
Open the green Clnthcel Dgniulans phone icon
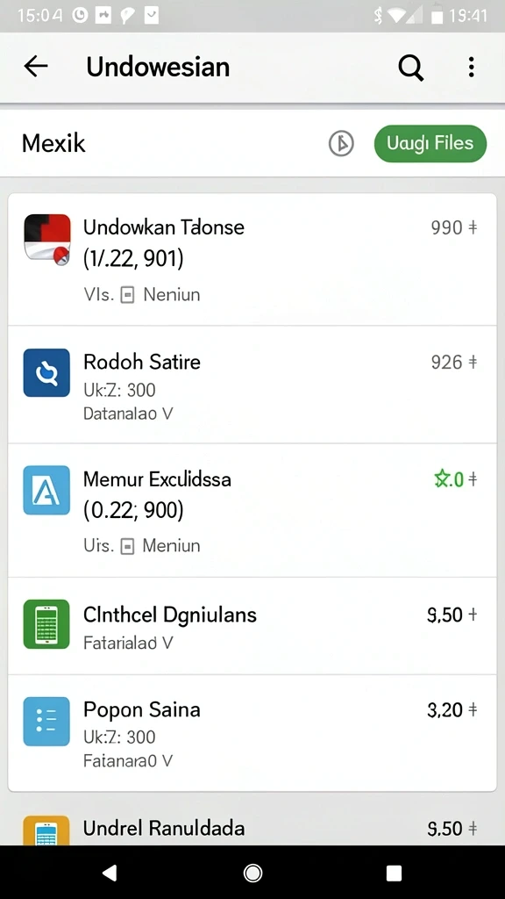pyautogui.click(x=46, y=624)
